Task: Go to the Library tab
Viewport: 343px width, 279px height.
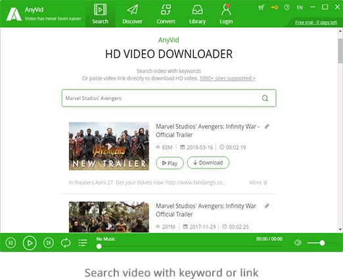Action: [x=197, y=14]
